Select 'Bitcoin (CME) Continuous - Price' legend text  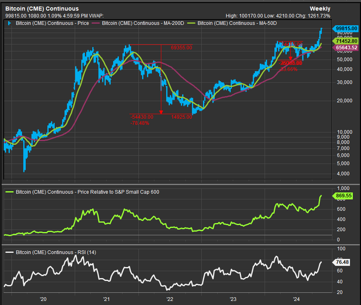(52, 23)
